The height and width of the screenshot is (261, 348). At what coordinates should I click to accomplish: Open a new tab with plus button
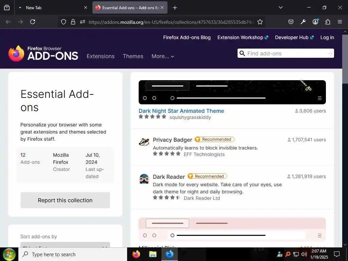(175, 8)
